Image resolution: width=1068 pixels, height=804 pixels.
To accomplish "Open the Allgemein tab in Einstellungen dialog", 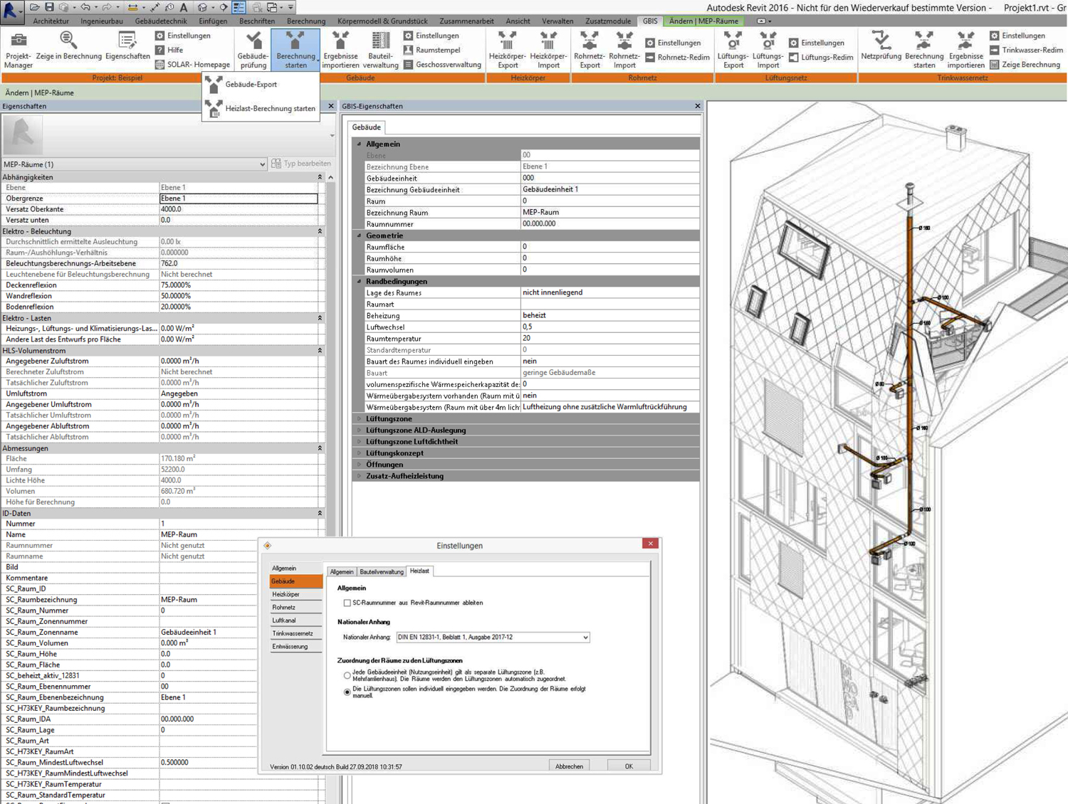I will click(342, 571).
